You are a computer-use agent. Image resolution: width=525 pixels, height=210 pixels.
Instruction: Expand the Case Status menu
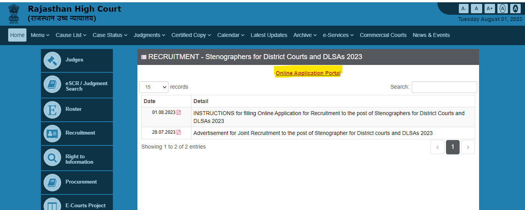click(110, 35)
